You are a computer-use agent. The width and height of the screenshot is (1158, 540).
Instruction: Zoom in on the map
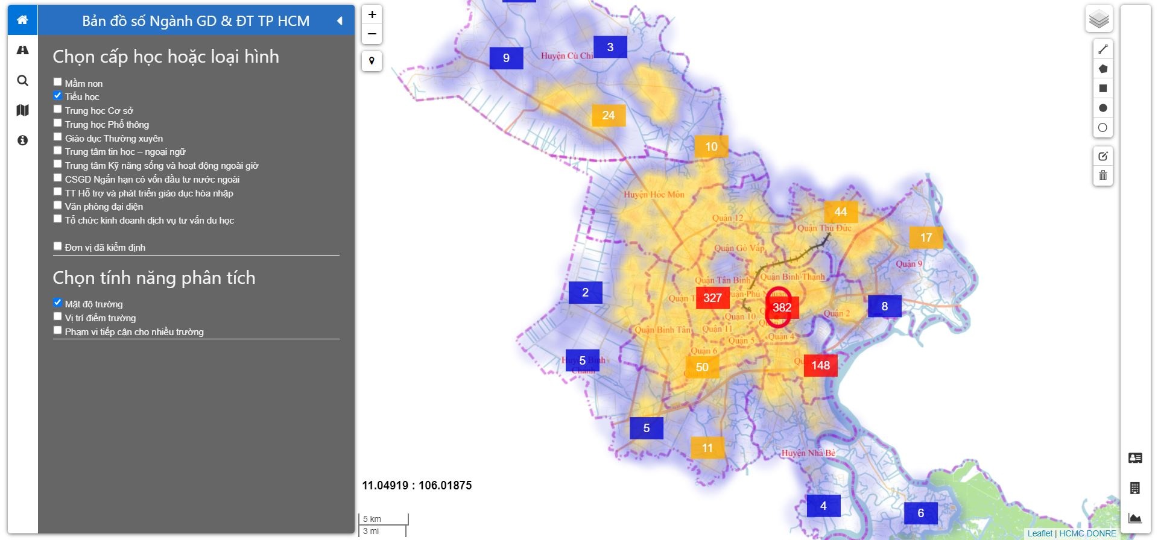coord(372,14)
